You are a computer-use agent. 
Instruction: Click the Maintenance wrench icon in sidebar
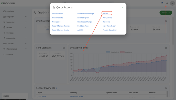pyautogui.click(x=4, y=49)
